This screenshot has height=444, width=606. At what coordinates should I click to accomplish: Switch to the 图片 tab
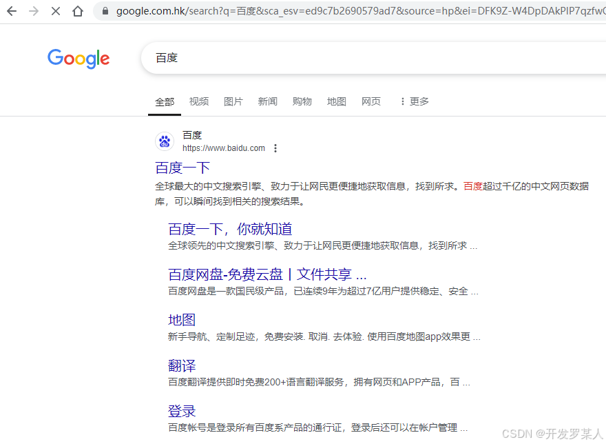click(x=233, y=101)
